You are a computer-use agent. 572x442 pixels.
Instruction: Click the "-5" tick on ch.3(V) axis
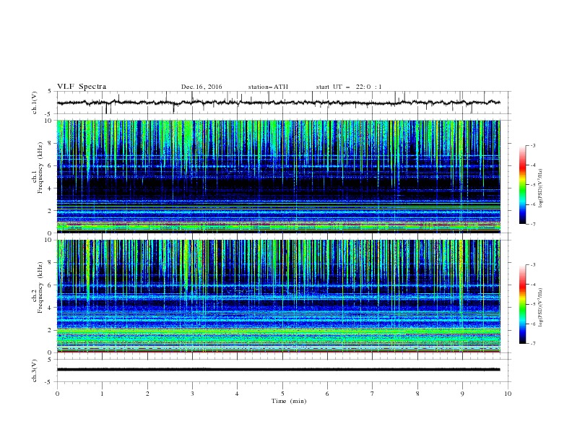coord(49,382)
